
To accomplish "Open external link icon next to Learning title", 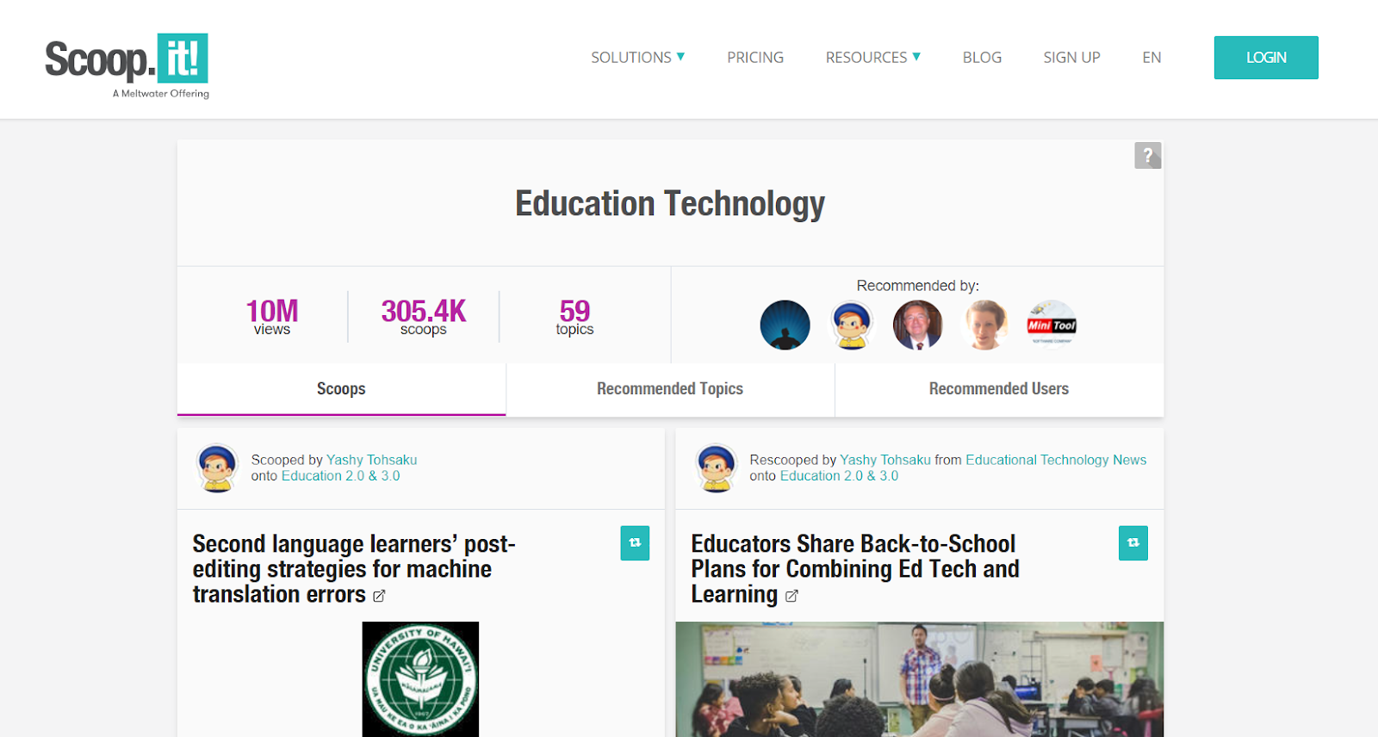I will coord(791,596).
